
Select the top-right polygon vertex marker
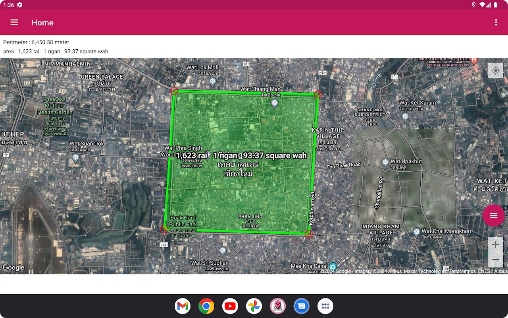click(318, 94)
